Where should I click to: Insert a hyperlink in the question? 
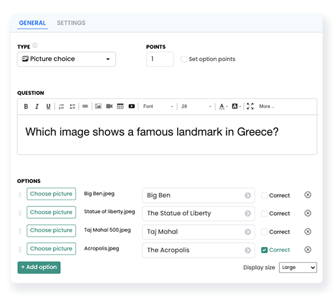[x=85, y=106]
